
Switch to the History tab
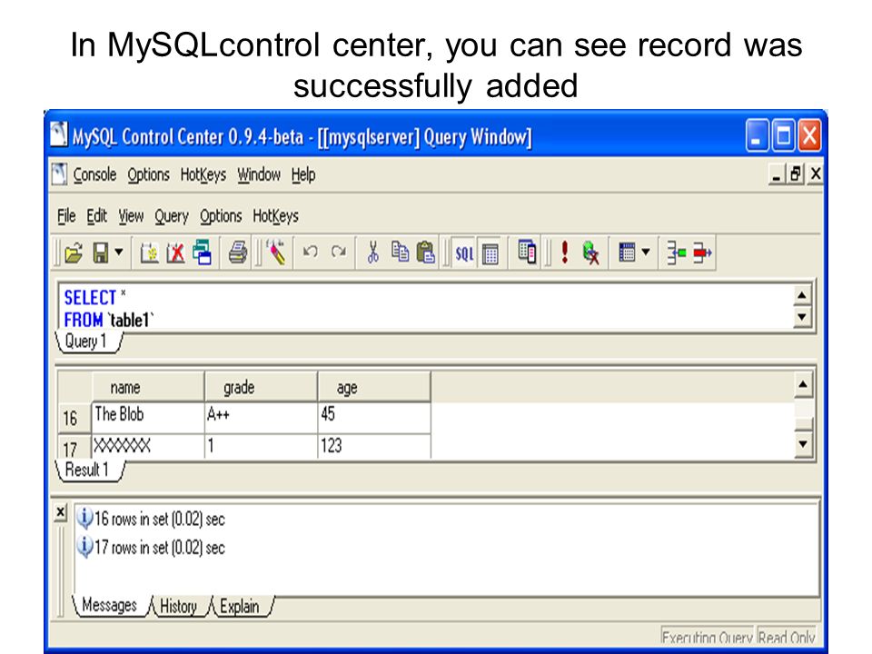coord(179,606)
